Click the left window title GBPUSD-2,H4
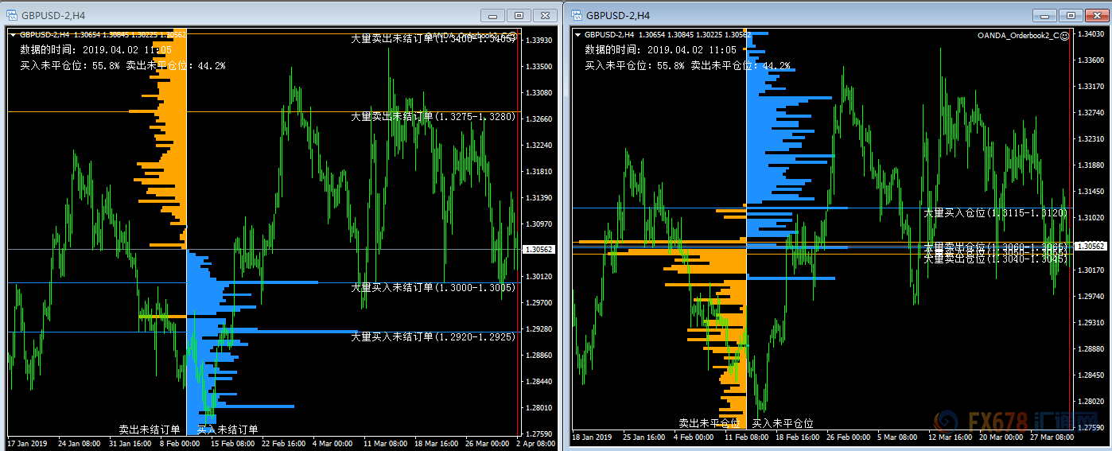The width and height of the screenshot is (1112, 451). [x=53, y=15]
